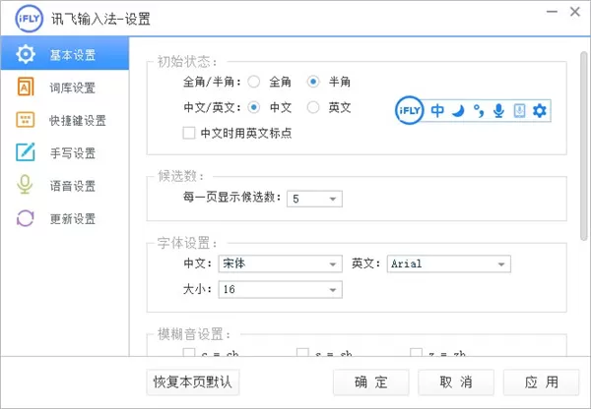This screenshot has height=409, width=591.
Task: Click the iFLY logo in the title bar
Action: pos(29,19)
